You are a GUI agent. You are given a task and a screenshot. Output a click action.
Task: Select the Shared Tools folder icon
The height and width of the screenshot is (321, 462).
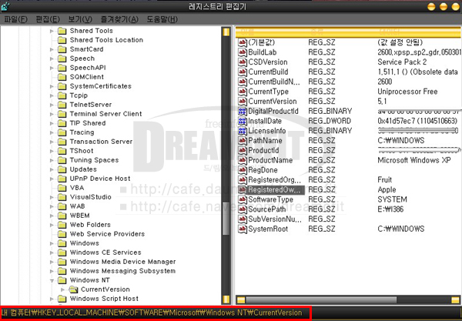[62, 31]
